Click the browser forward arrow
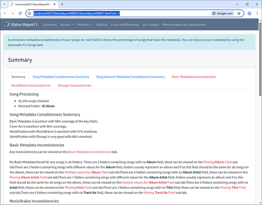Image resolution: width=262 pixels, height=205 pixels. tap(12, 14)
